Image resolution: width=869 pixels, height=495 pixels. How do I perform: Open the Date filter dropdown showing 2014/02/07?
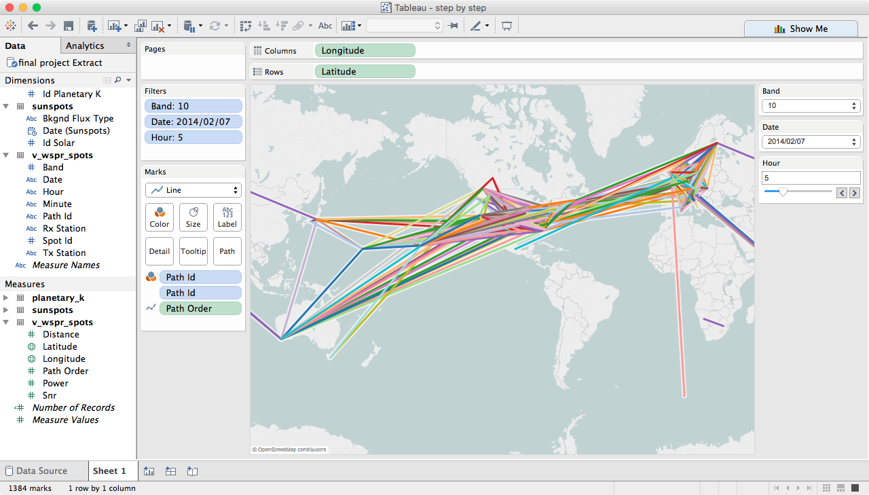pos(811,142)
